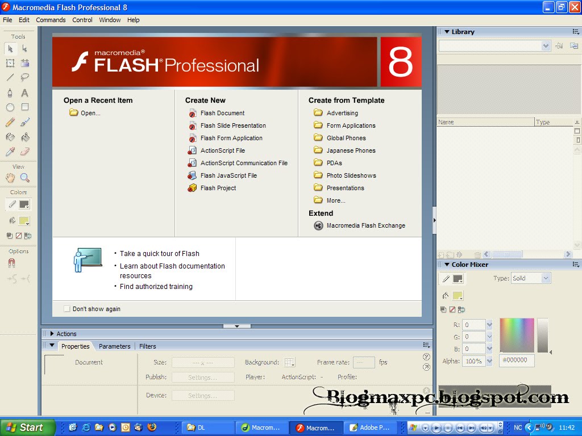Viewport: 582px width, 436px height.
Task: Pick the Lasso tool
Action: coord(25,78)
